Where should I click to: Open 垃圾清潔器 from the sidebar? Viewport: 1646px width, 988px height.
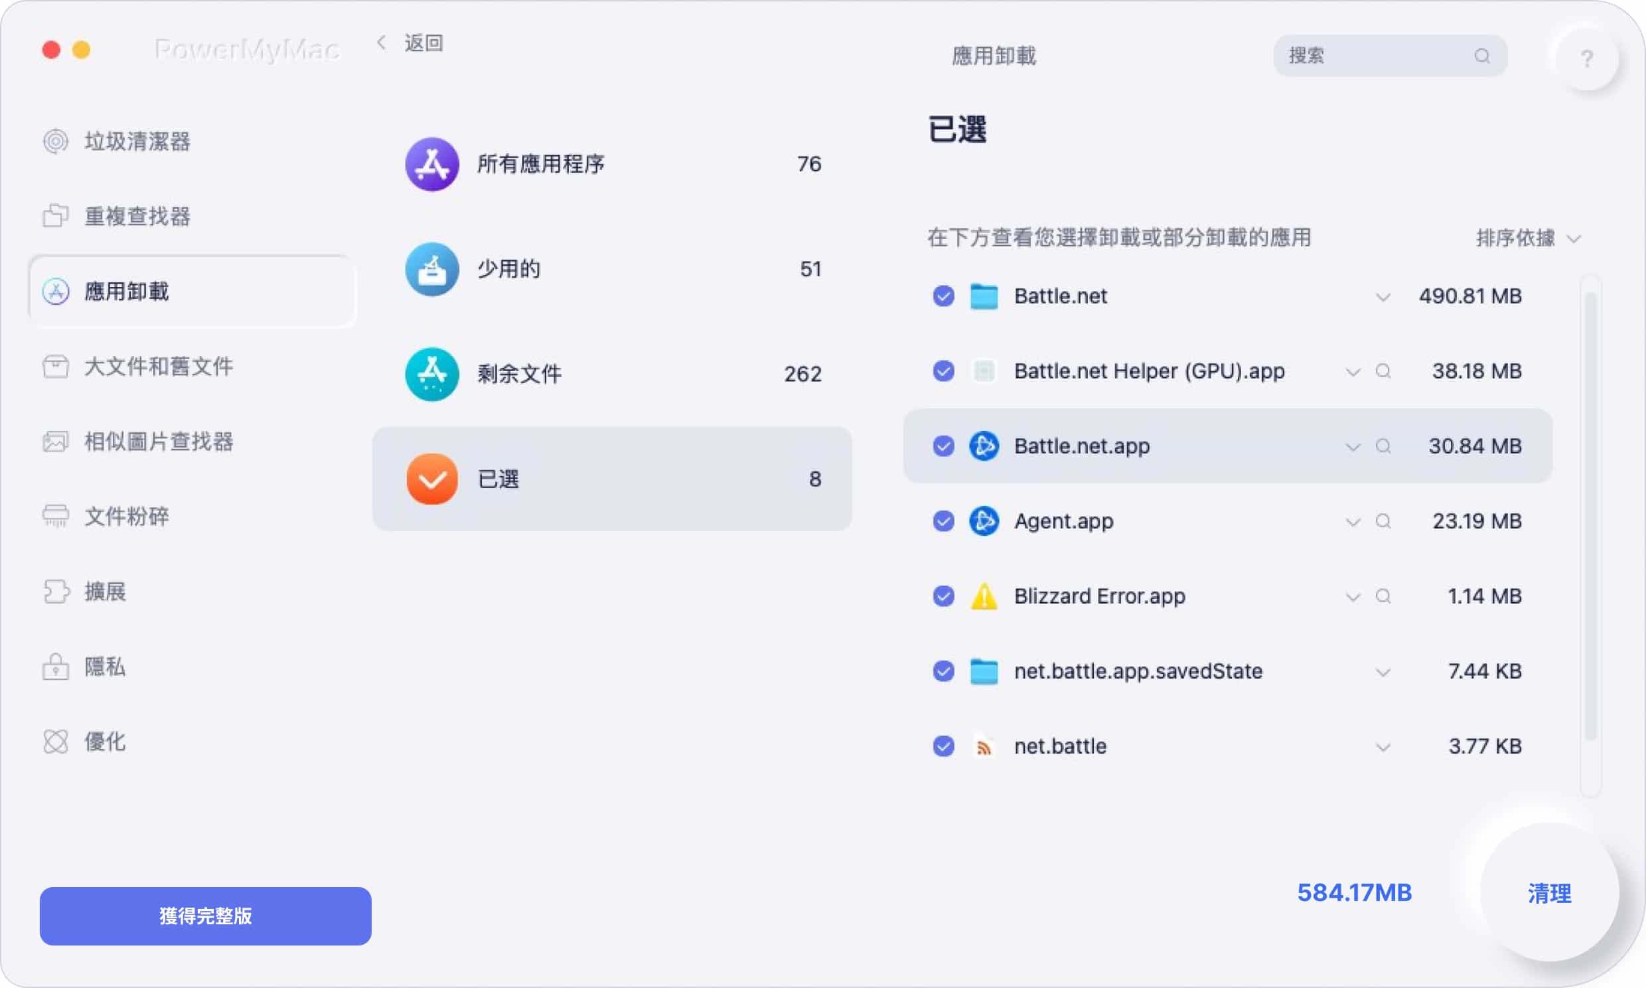tap(192, 141)
